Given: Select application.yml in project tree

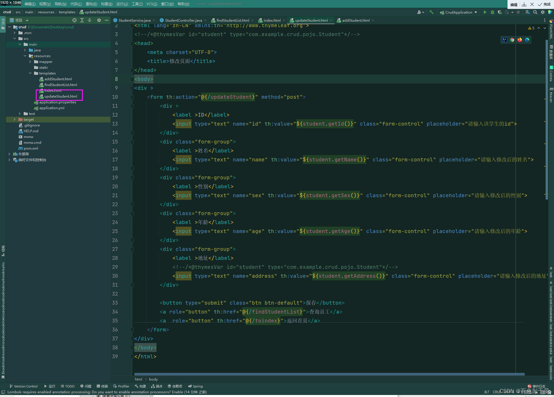Looking at the screenshot, I should click(x=51, y=108).
